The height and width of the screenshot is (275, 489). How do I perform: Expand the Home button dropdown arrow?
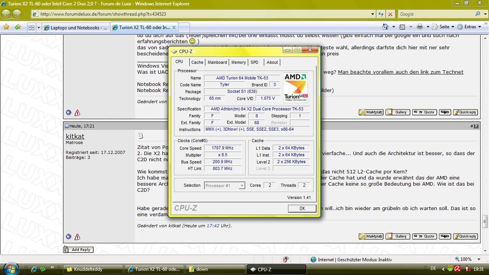393,27
